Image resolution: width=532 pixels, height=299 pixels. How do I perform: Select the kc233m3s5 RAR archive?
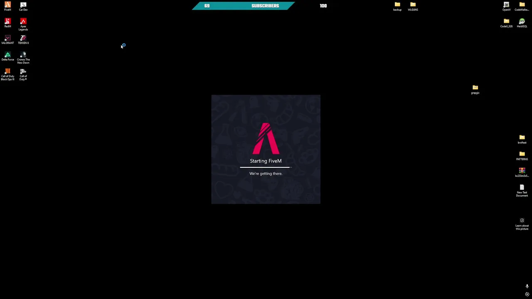click(522, 172)
